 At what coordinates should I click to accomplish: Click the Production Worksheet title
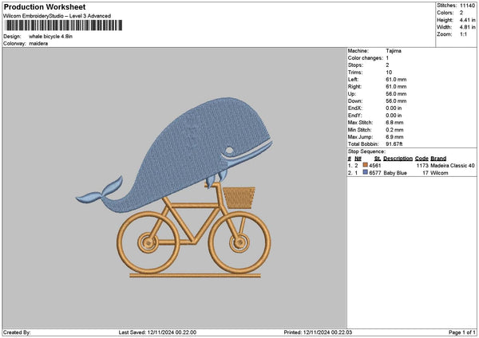44,7
